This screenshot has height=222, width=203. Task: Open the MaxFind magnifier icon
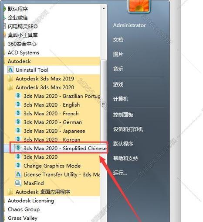(x=18, y=183)
